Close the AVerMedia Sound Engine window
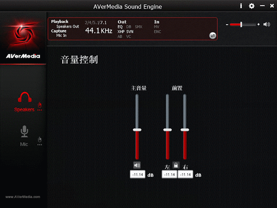Image resolution: width=277 pixels, height=208 pixels. [272, 6]
